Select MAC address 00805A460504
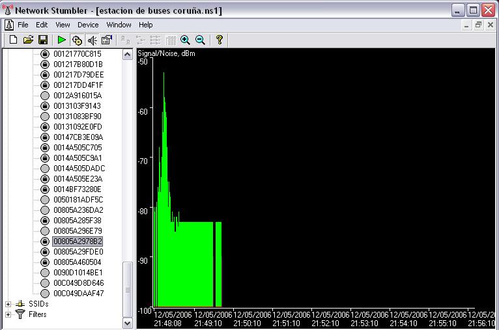The height and width of the screenshot is (330, 499). click(78, 262)
